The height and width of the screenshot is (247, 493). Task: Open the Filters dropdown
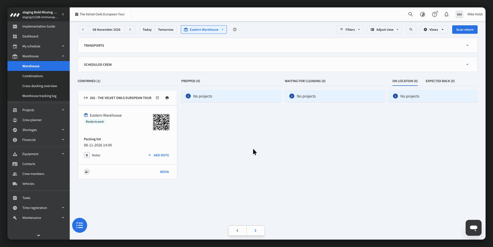[x=350, y=30]
